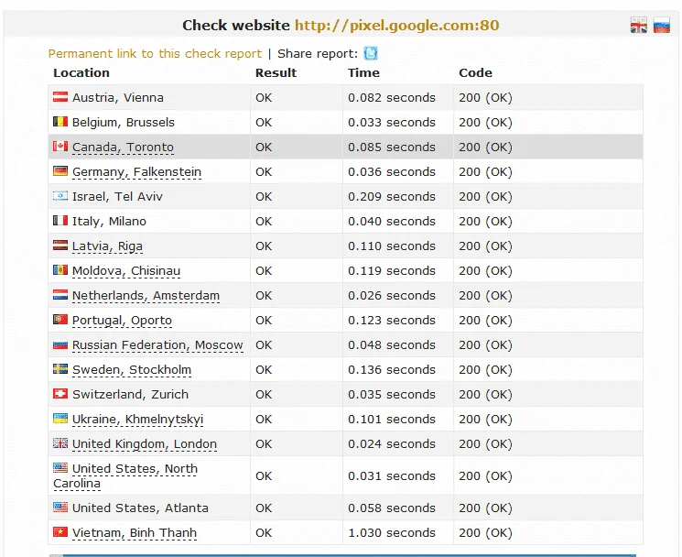Click the Belgium, Brussels location text

123,122
